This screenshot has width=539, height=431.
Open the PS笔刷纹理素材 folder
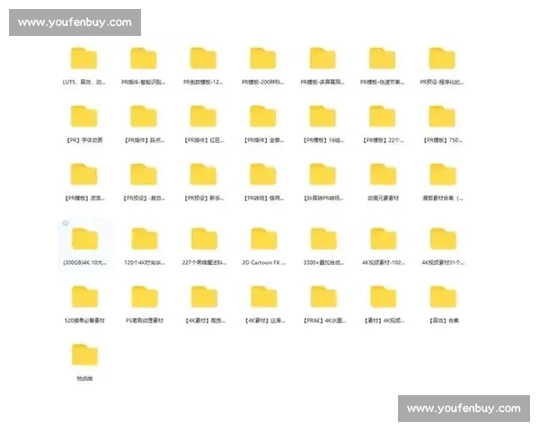pyautogui.click(x=144, y=297)
